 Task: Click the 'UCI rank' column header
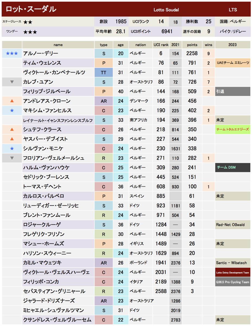[161, 45]
